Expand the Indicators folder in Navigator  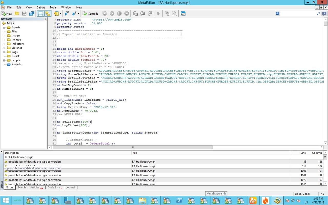tap(4, 44)
